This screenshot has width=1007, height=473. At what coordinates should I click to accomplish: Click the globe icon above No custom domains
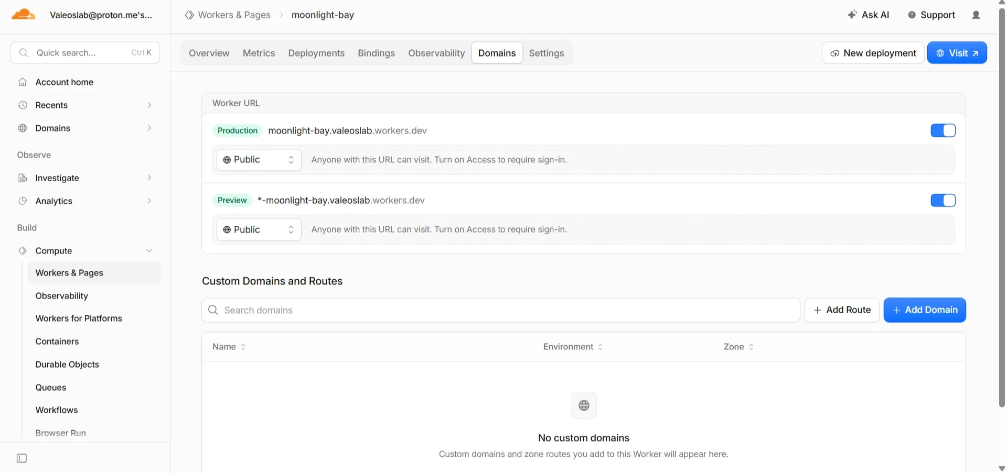(584, 405)
